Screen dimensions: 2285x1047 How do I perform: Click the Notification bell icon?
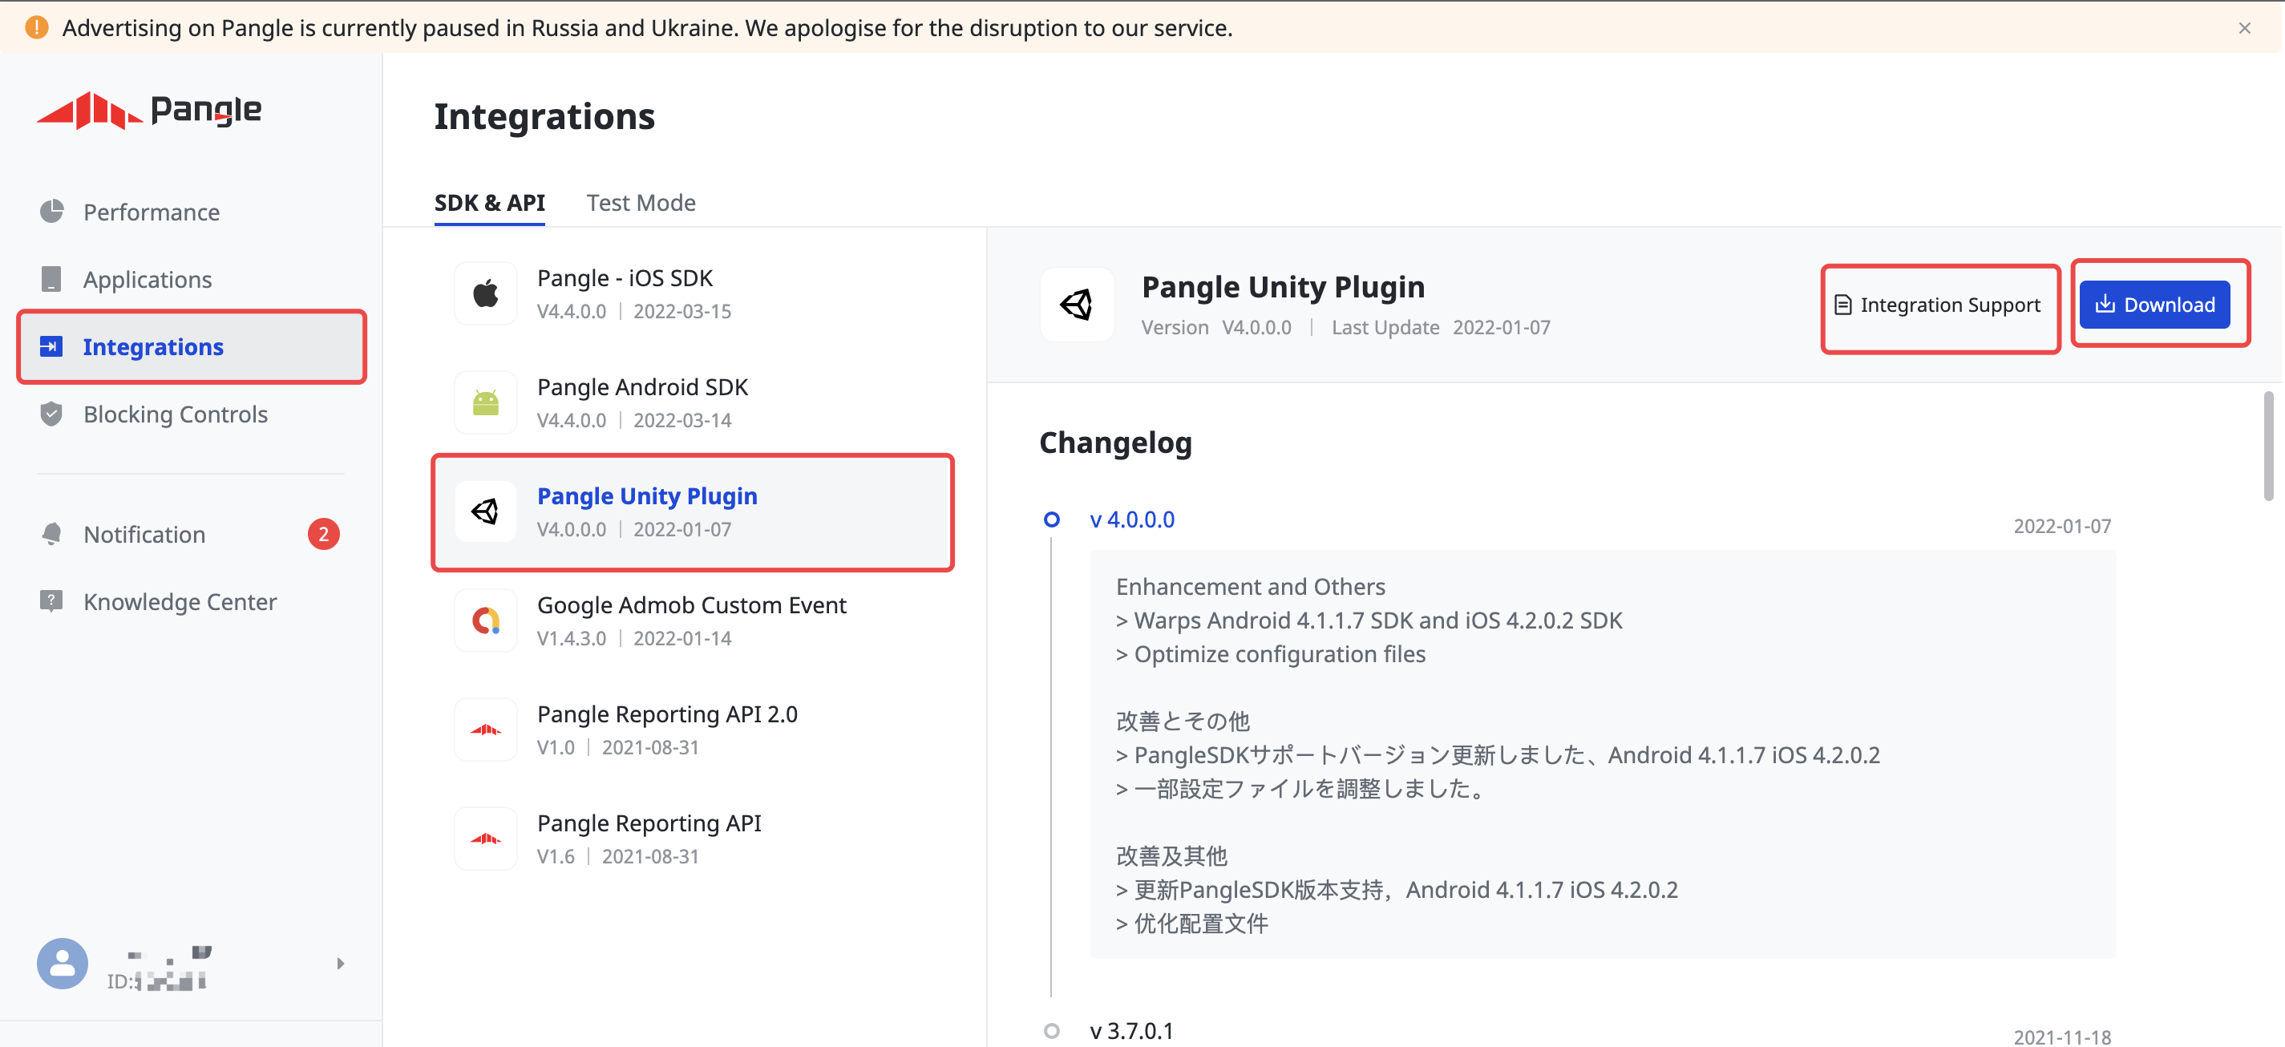[51, 534]
